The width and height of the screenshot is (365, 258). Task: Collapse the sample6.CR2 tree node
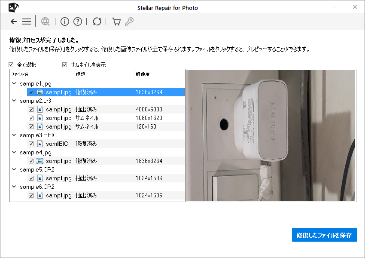[x=14, y=187]
